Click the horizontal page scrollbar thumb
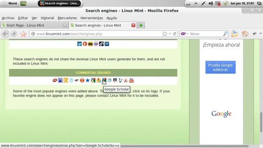The width and height of the screenshot is (263, 148). pos(185,146)
